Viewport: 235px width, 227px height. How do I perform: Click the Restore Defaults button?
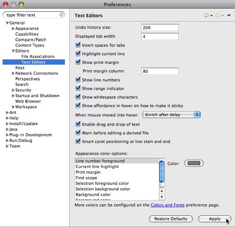point(171,219)
